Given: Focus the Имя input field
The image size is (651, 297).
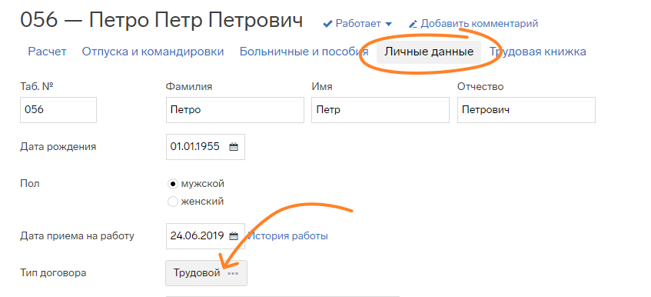Looking at the screenshot, I should point(380,110).
